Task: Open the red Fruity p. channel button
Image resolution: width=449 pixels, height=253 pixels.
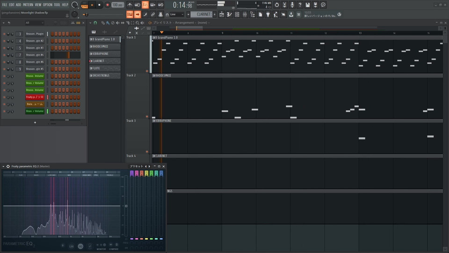Action: point(35,97)
